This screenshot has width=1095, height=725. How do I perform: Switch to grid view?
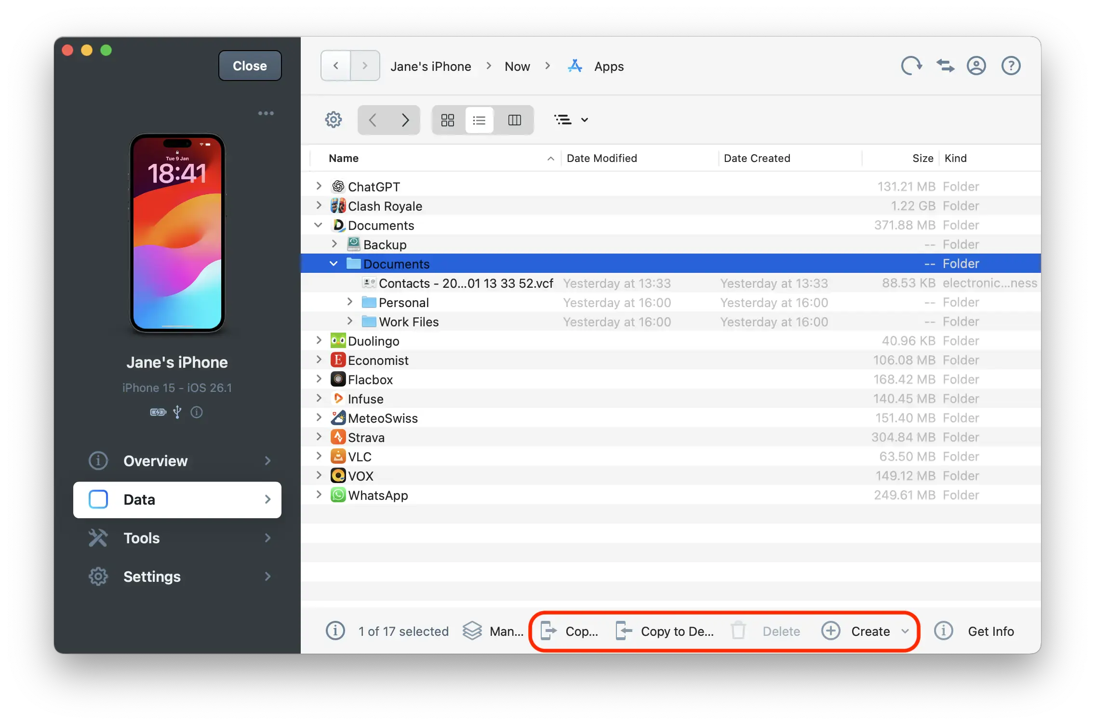pos(447,120)
